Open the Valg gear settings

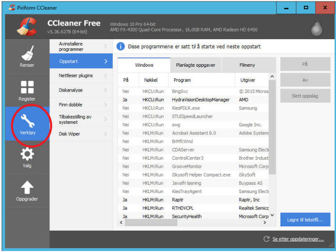pyautogui.click(x=27, y=157)
